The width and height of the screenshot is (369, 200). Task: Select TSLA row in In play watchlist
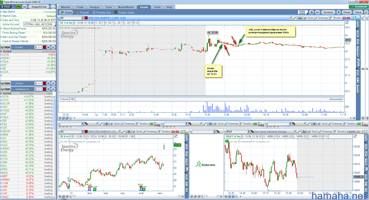[x=28, y=62]
